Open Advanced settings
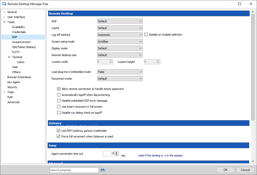This screenshot has width=257, height=175. coord(13,102)
